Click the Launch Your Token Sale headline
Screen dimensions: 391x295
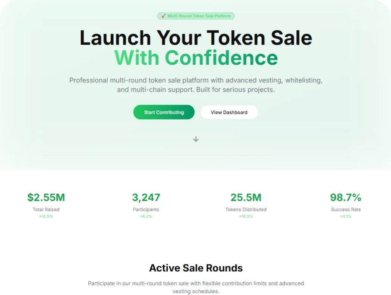pyautogui.click(x=195, y=38)
